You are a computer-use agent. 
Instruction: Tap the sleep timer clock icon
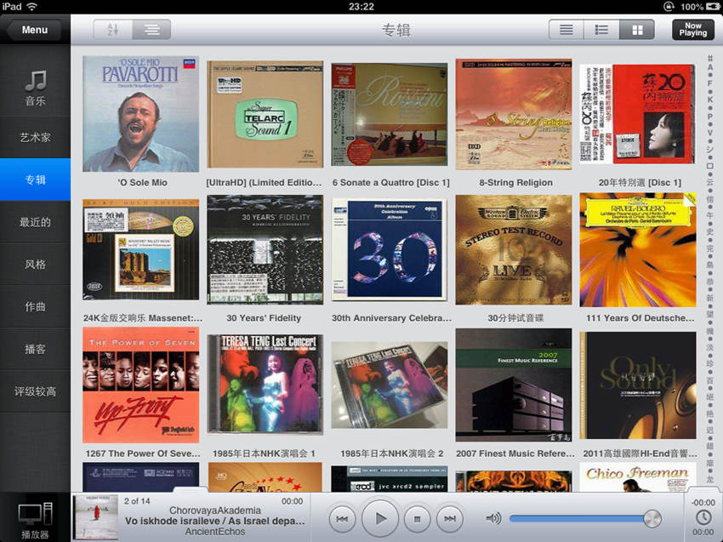pos(703,517)
